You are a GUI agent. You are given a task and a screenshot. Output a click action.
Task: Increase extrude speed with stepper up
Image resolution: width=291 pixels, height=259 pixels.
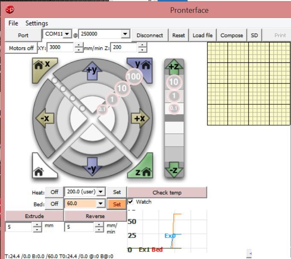tap(99, 225)
